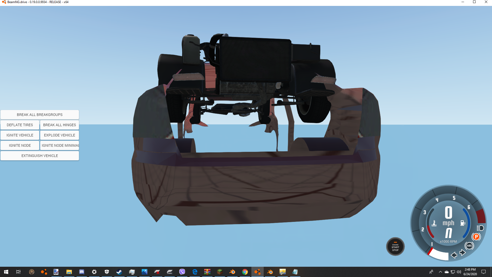Open Photos app from taskbar
Viewport: 492px width, 277px height.
coord(145,272)
